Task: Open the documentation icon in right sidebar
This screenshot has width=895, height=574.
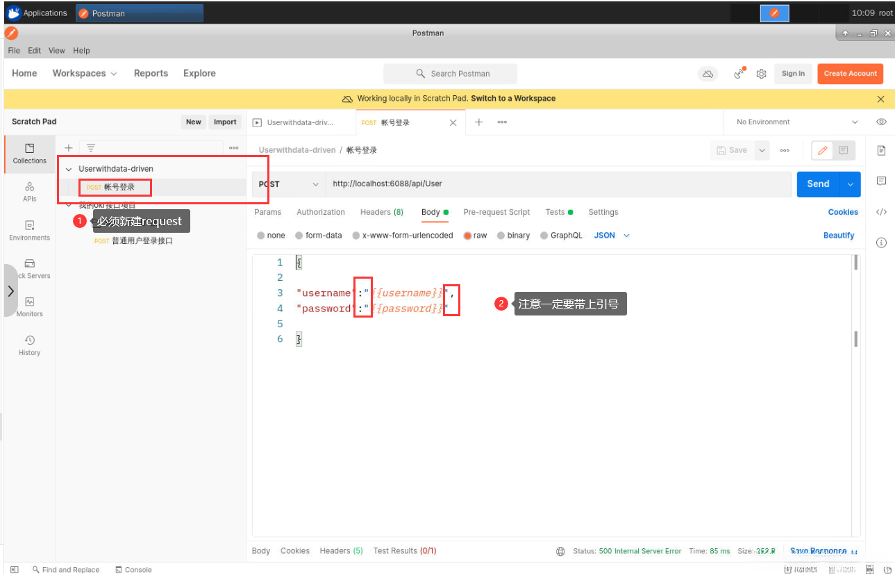Action: click(x=881, y=150)
